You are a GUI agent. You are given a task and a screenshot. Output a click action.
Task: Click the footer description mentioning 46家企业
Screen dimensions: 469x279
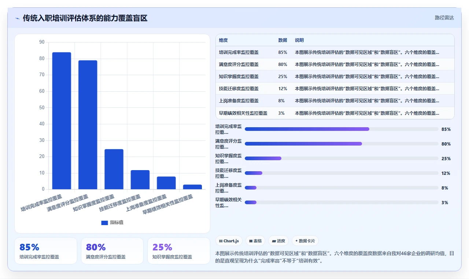click(335, 257)
